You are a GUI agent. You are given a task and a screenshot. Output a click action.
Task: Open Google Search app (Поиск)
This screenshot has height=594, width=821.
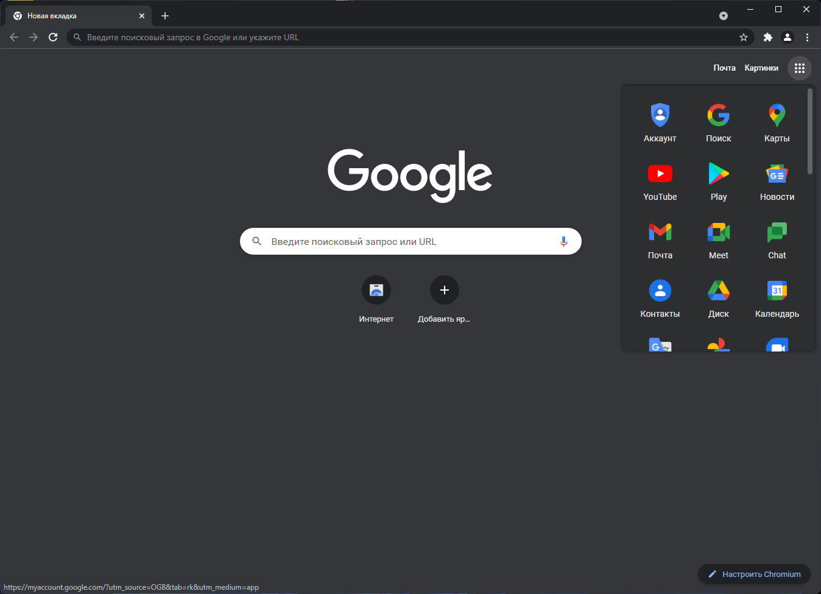click(719, 123)
